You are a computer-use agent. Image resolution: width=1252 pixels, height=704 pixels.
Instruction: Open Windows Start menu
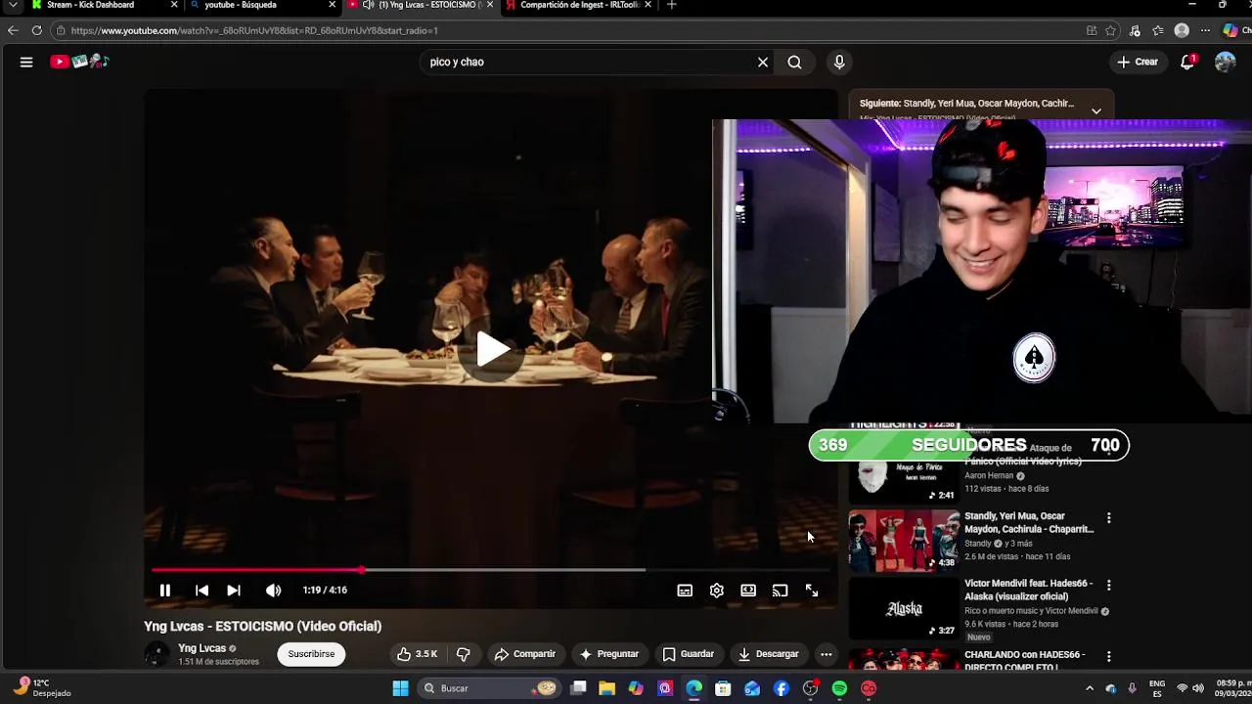[400, 688]
